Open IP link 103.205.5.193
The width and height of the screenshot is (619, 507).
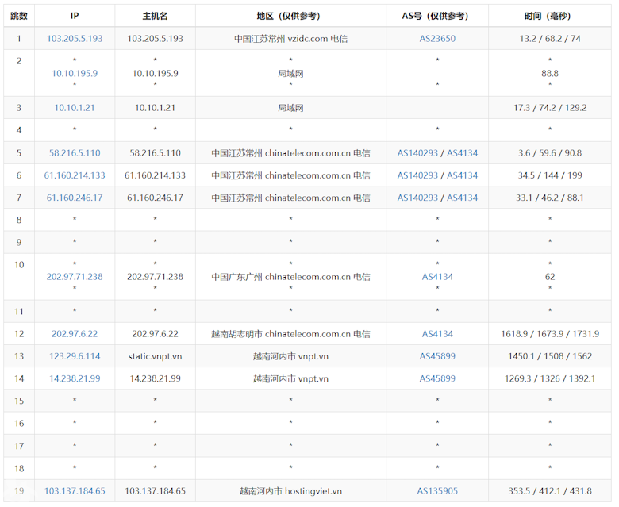[x=75, y=39]
